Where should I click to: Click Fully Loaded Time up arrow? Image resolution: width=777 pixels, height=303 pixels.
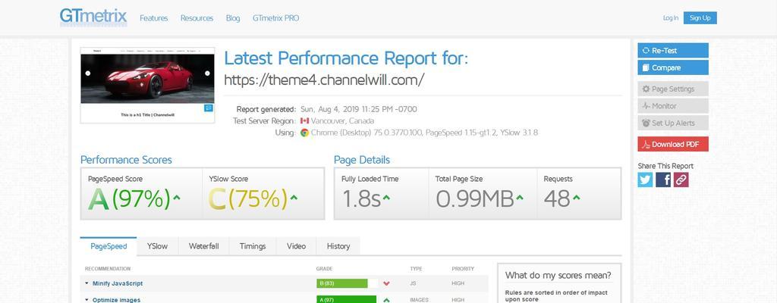386,198
